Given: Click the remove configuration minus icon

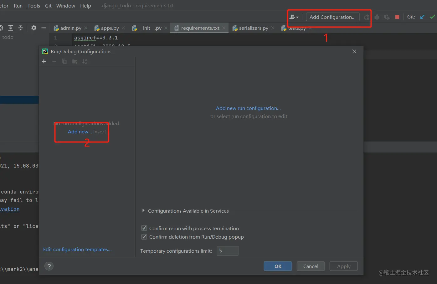Looking at the screenshot, I should click(x=54, y=61).
